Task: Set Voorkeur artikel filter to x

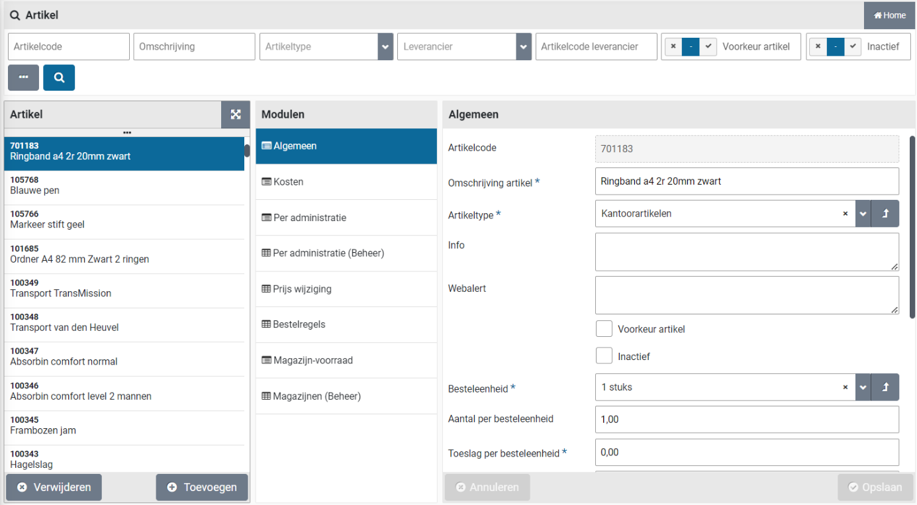Action: click(673, 47)
